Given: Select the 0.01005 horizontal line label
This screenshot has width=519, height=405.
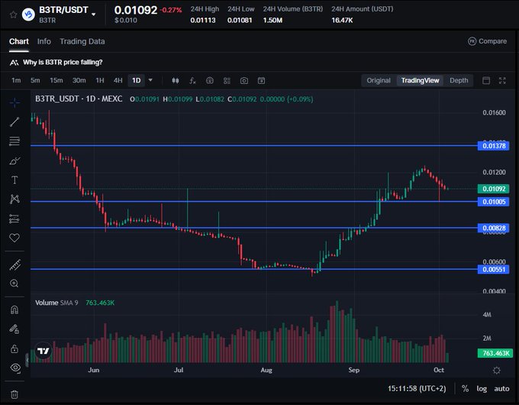Looking at the screenshot, I should 494,202.
